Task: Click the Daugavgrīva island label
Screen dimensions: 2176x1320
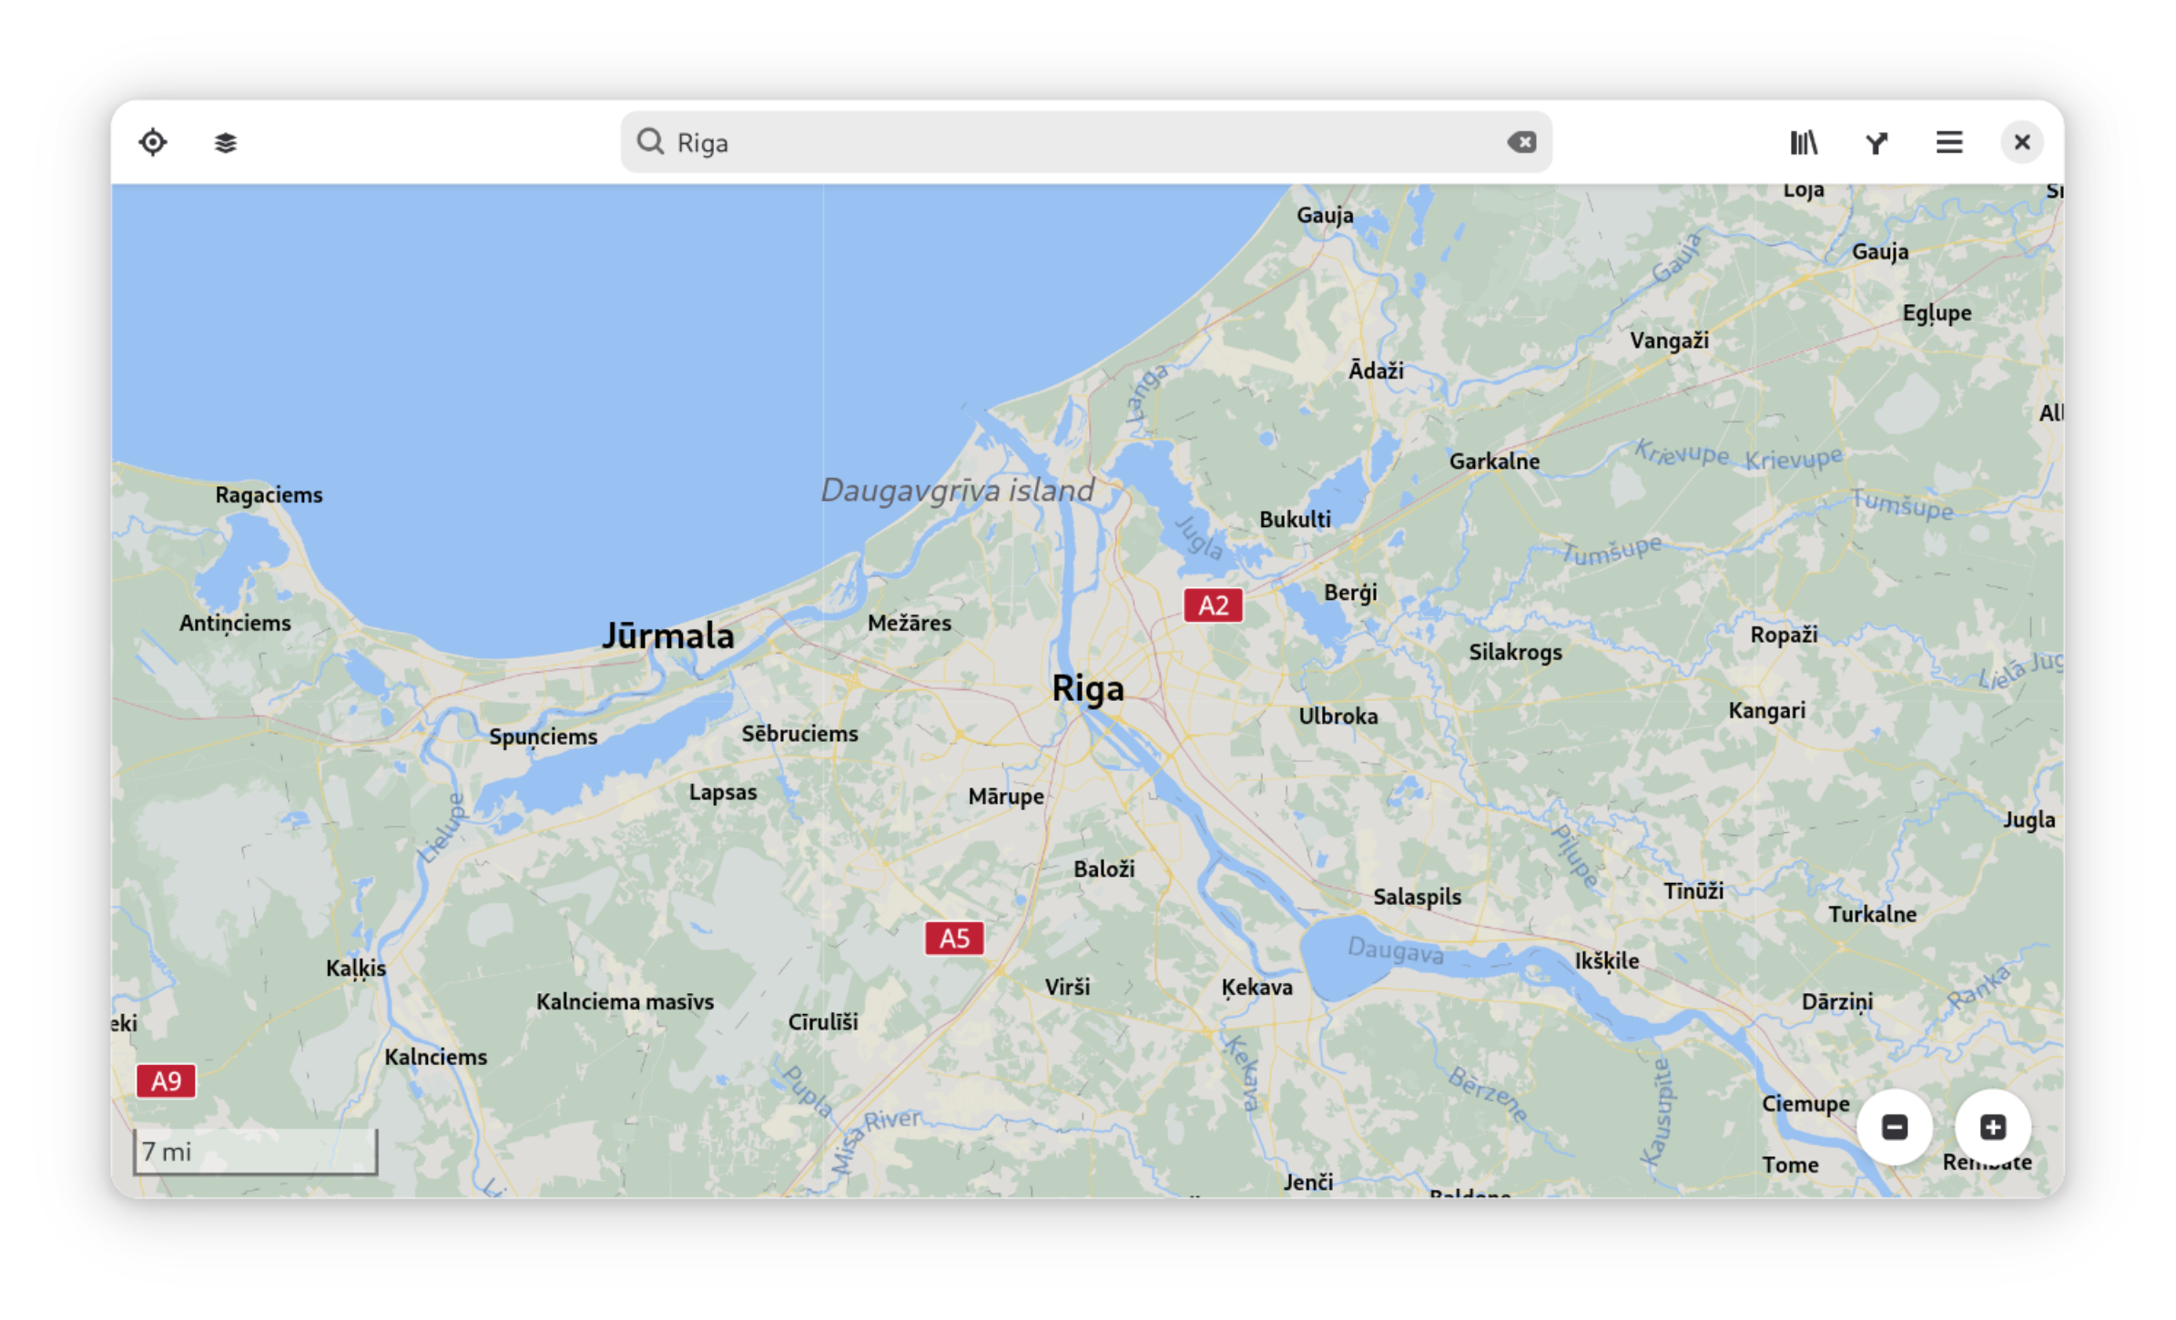Action: pyautogui.click(x=957, y=491)
